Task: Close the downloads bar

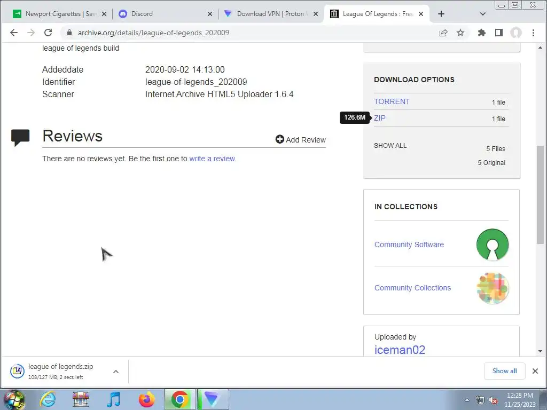Action: 535,371
